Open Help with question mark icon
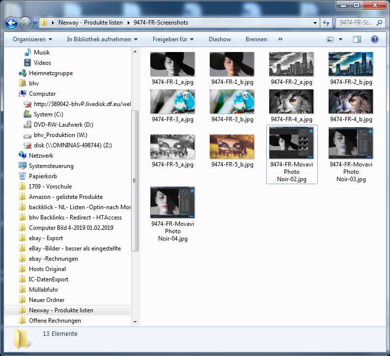The width and height of the screenshot is (390, 356). [375, 39]
